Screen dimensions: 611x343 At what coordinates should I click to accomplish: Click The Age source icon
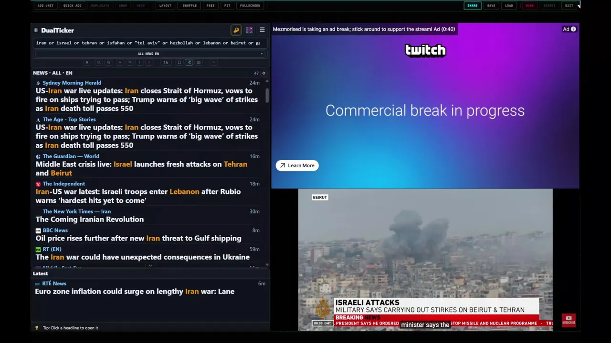click(x=38, y=120)
